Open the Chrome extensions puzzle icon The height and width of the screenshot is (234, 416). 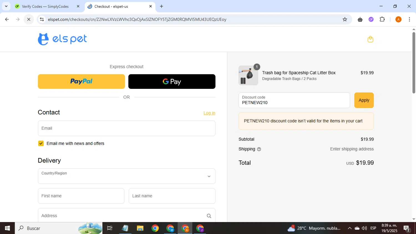(x=382, y=19)
